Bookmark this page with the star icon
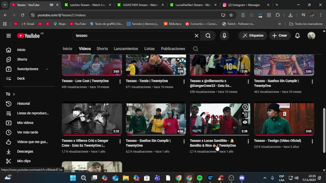Screen dimensions: 326x183 [x=231, y=15]
